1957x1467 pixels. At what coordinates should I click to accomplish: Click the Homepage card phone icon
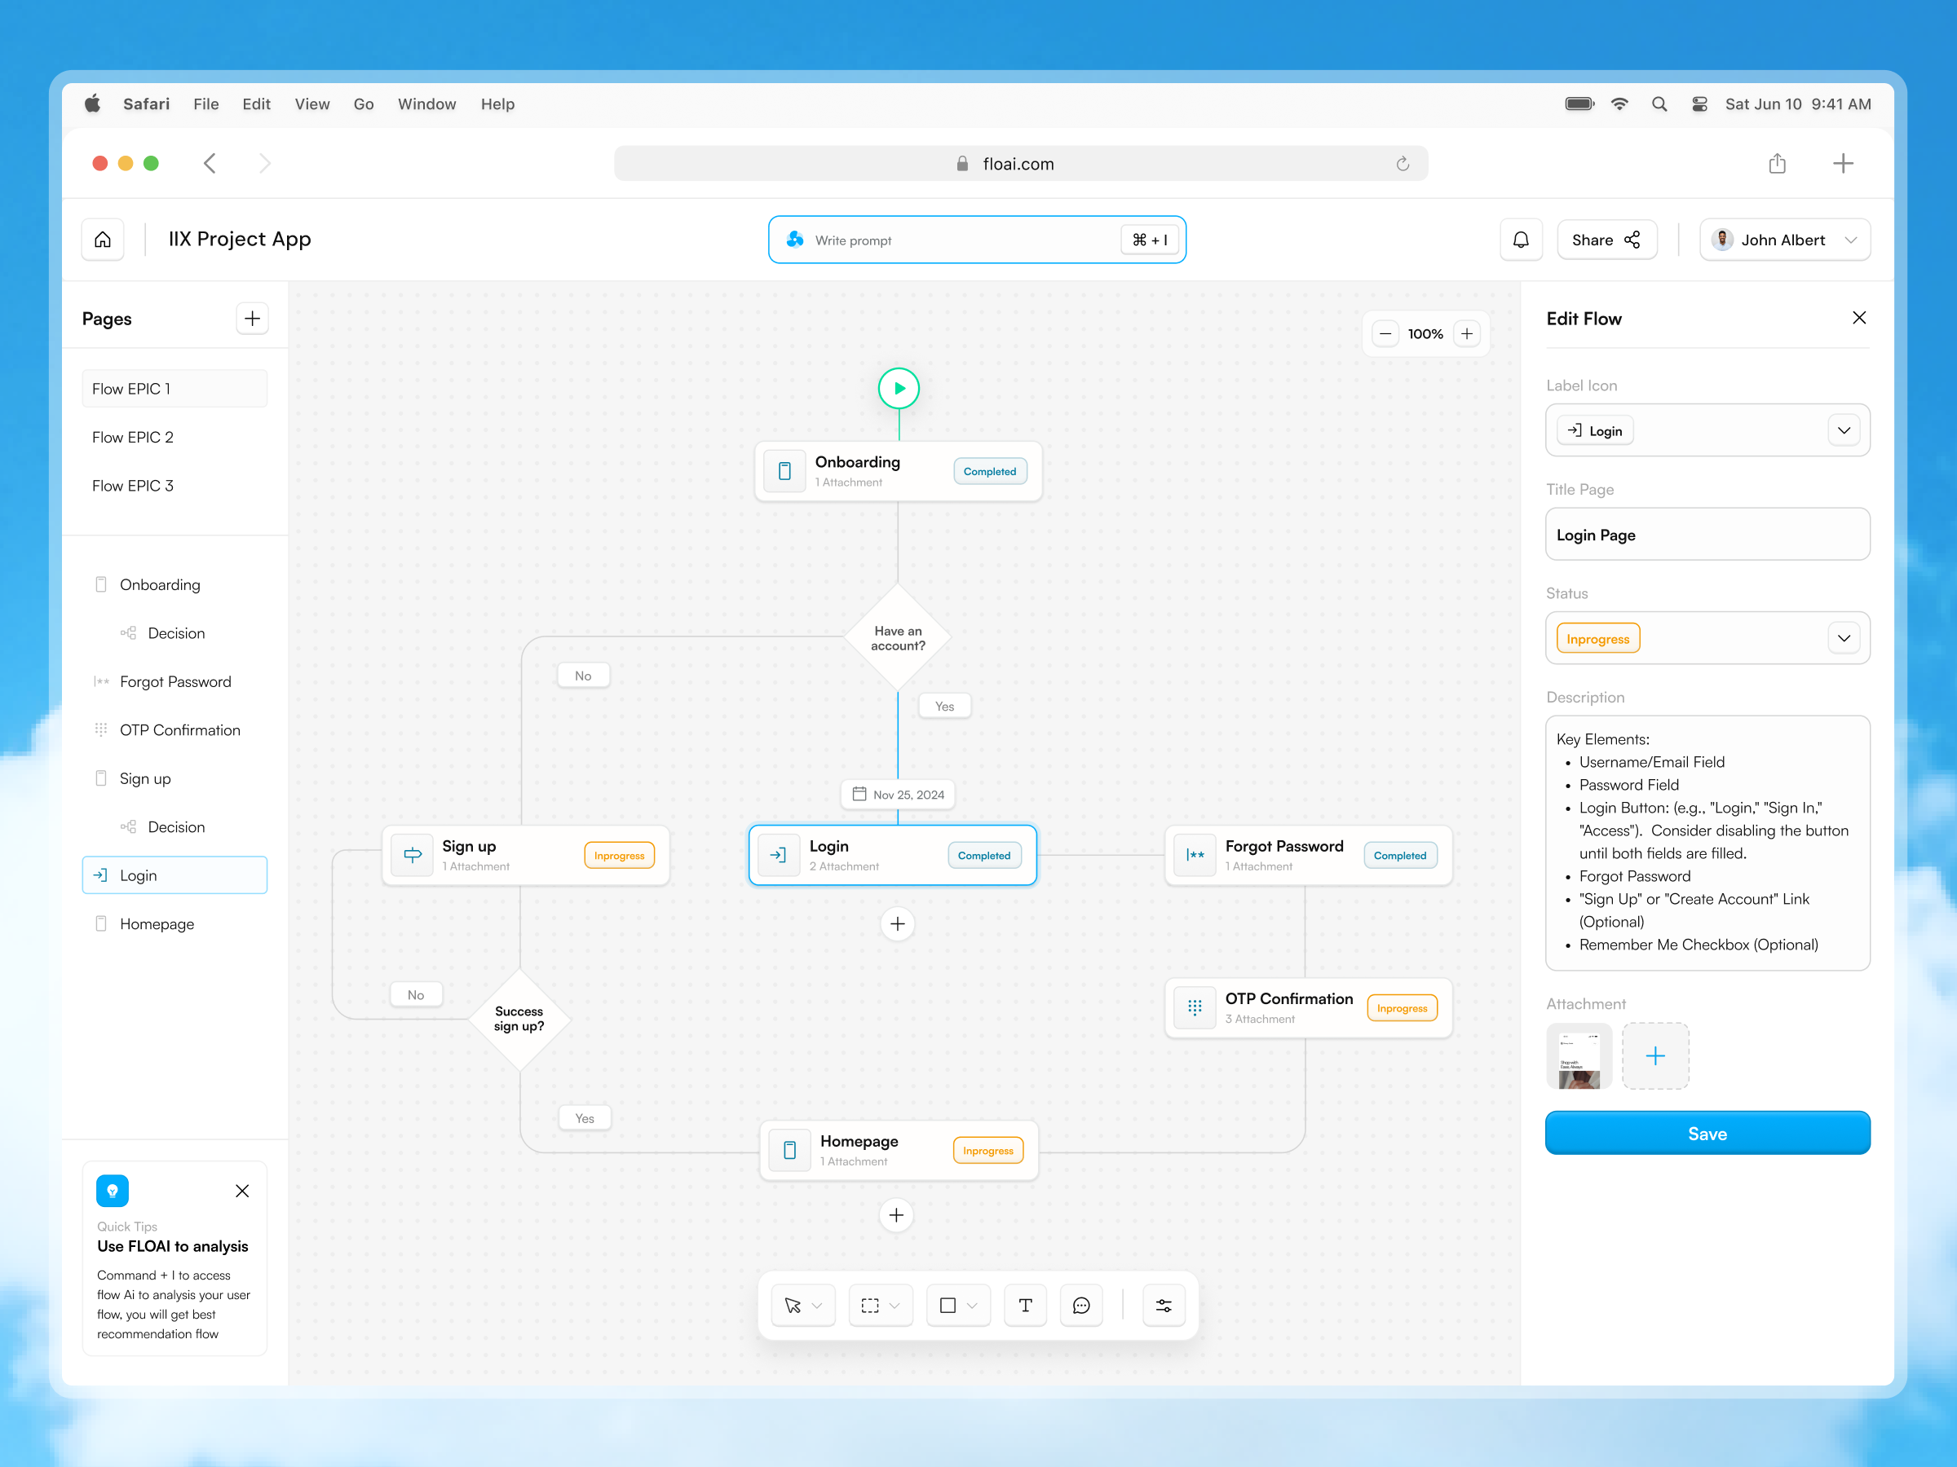tap(790, 1149)
